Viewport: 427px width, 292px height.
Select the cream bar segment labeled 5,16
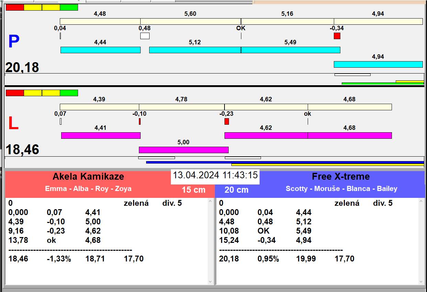coord(287,21)
